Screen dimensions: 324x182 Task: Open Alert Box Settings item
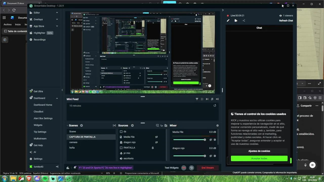click(x=43, y=118)
